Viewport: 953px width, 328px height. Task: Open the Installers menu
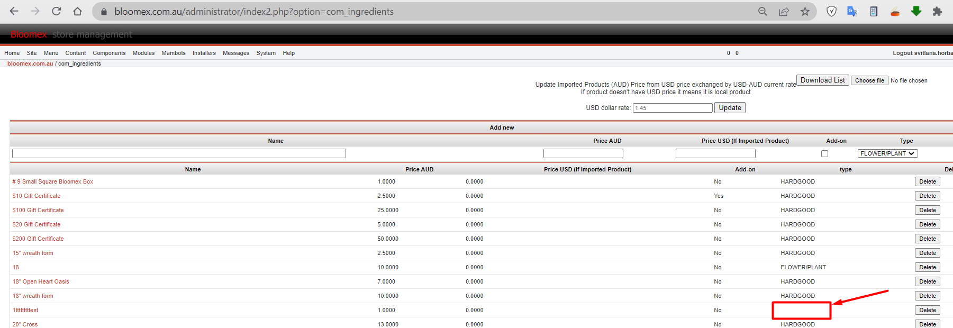(x=204, y=53)
